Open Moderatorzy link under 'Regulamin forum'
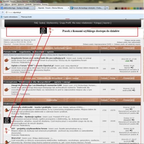The image size is (144, 144). (25, 62)
